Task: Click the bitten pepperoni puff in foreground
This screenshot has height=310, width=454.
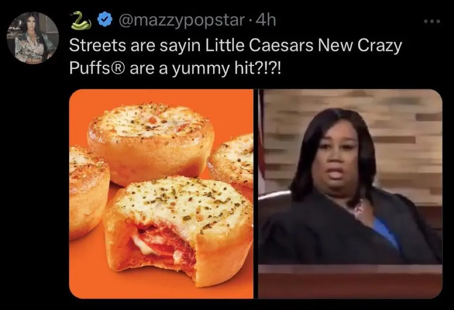Action: [x=177, y=230]
